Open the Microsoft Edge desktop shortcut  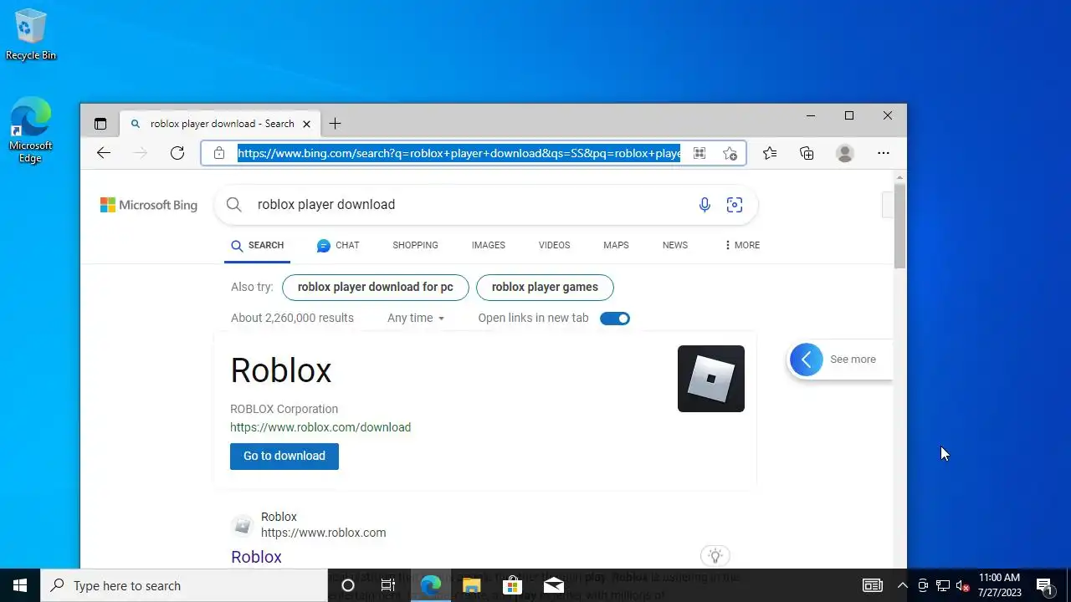[31, 130]
